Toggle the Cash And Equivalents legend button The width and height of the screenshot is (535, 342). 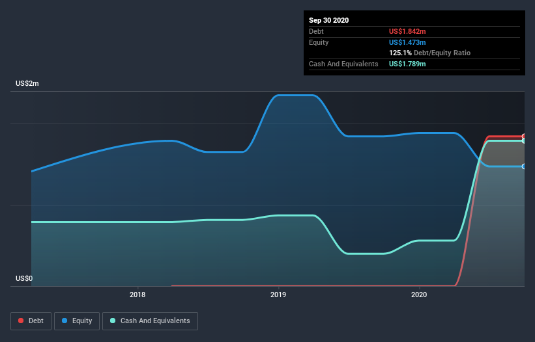click(x=150, y=321)
